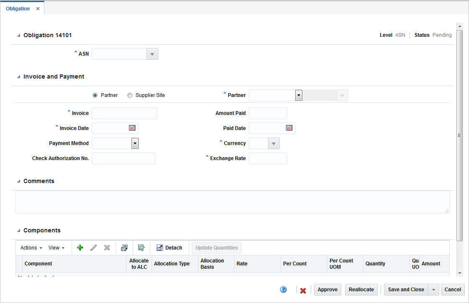Switch to the Obligation tab
The width and height of the screenshot is (469, 303).
(18, 9)
